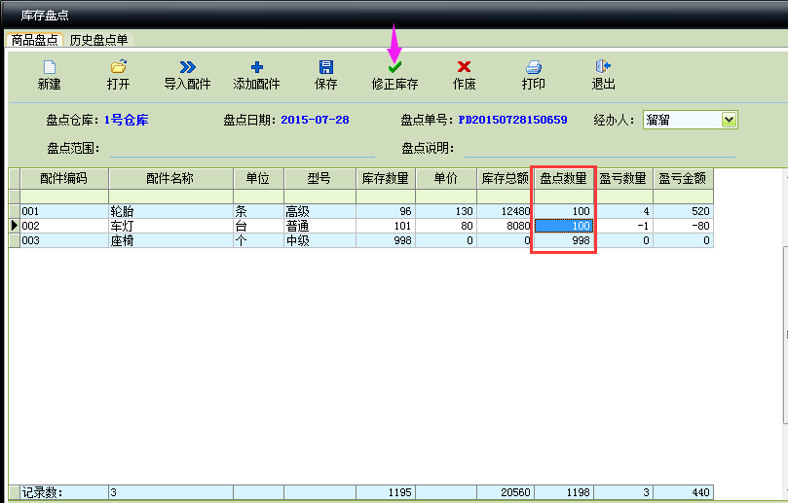Click the 车灯 part name cell

pos(170,226)
